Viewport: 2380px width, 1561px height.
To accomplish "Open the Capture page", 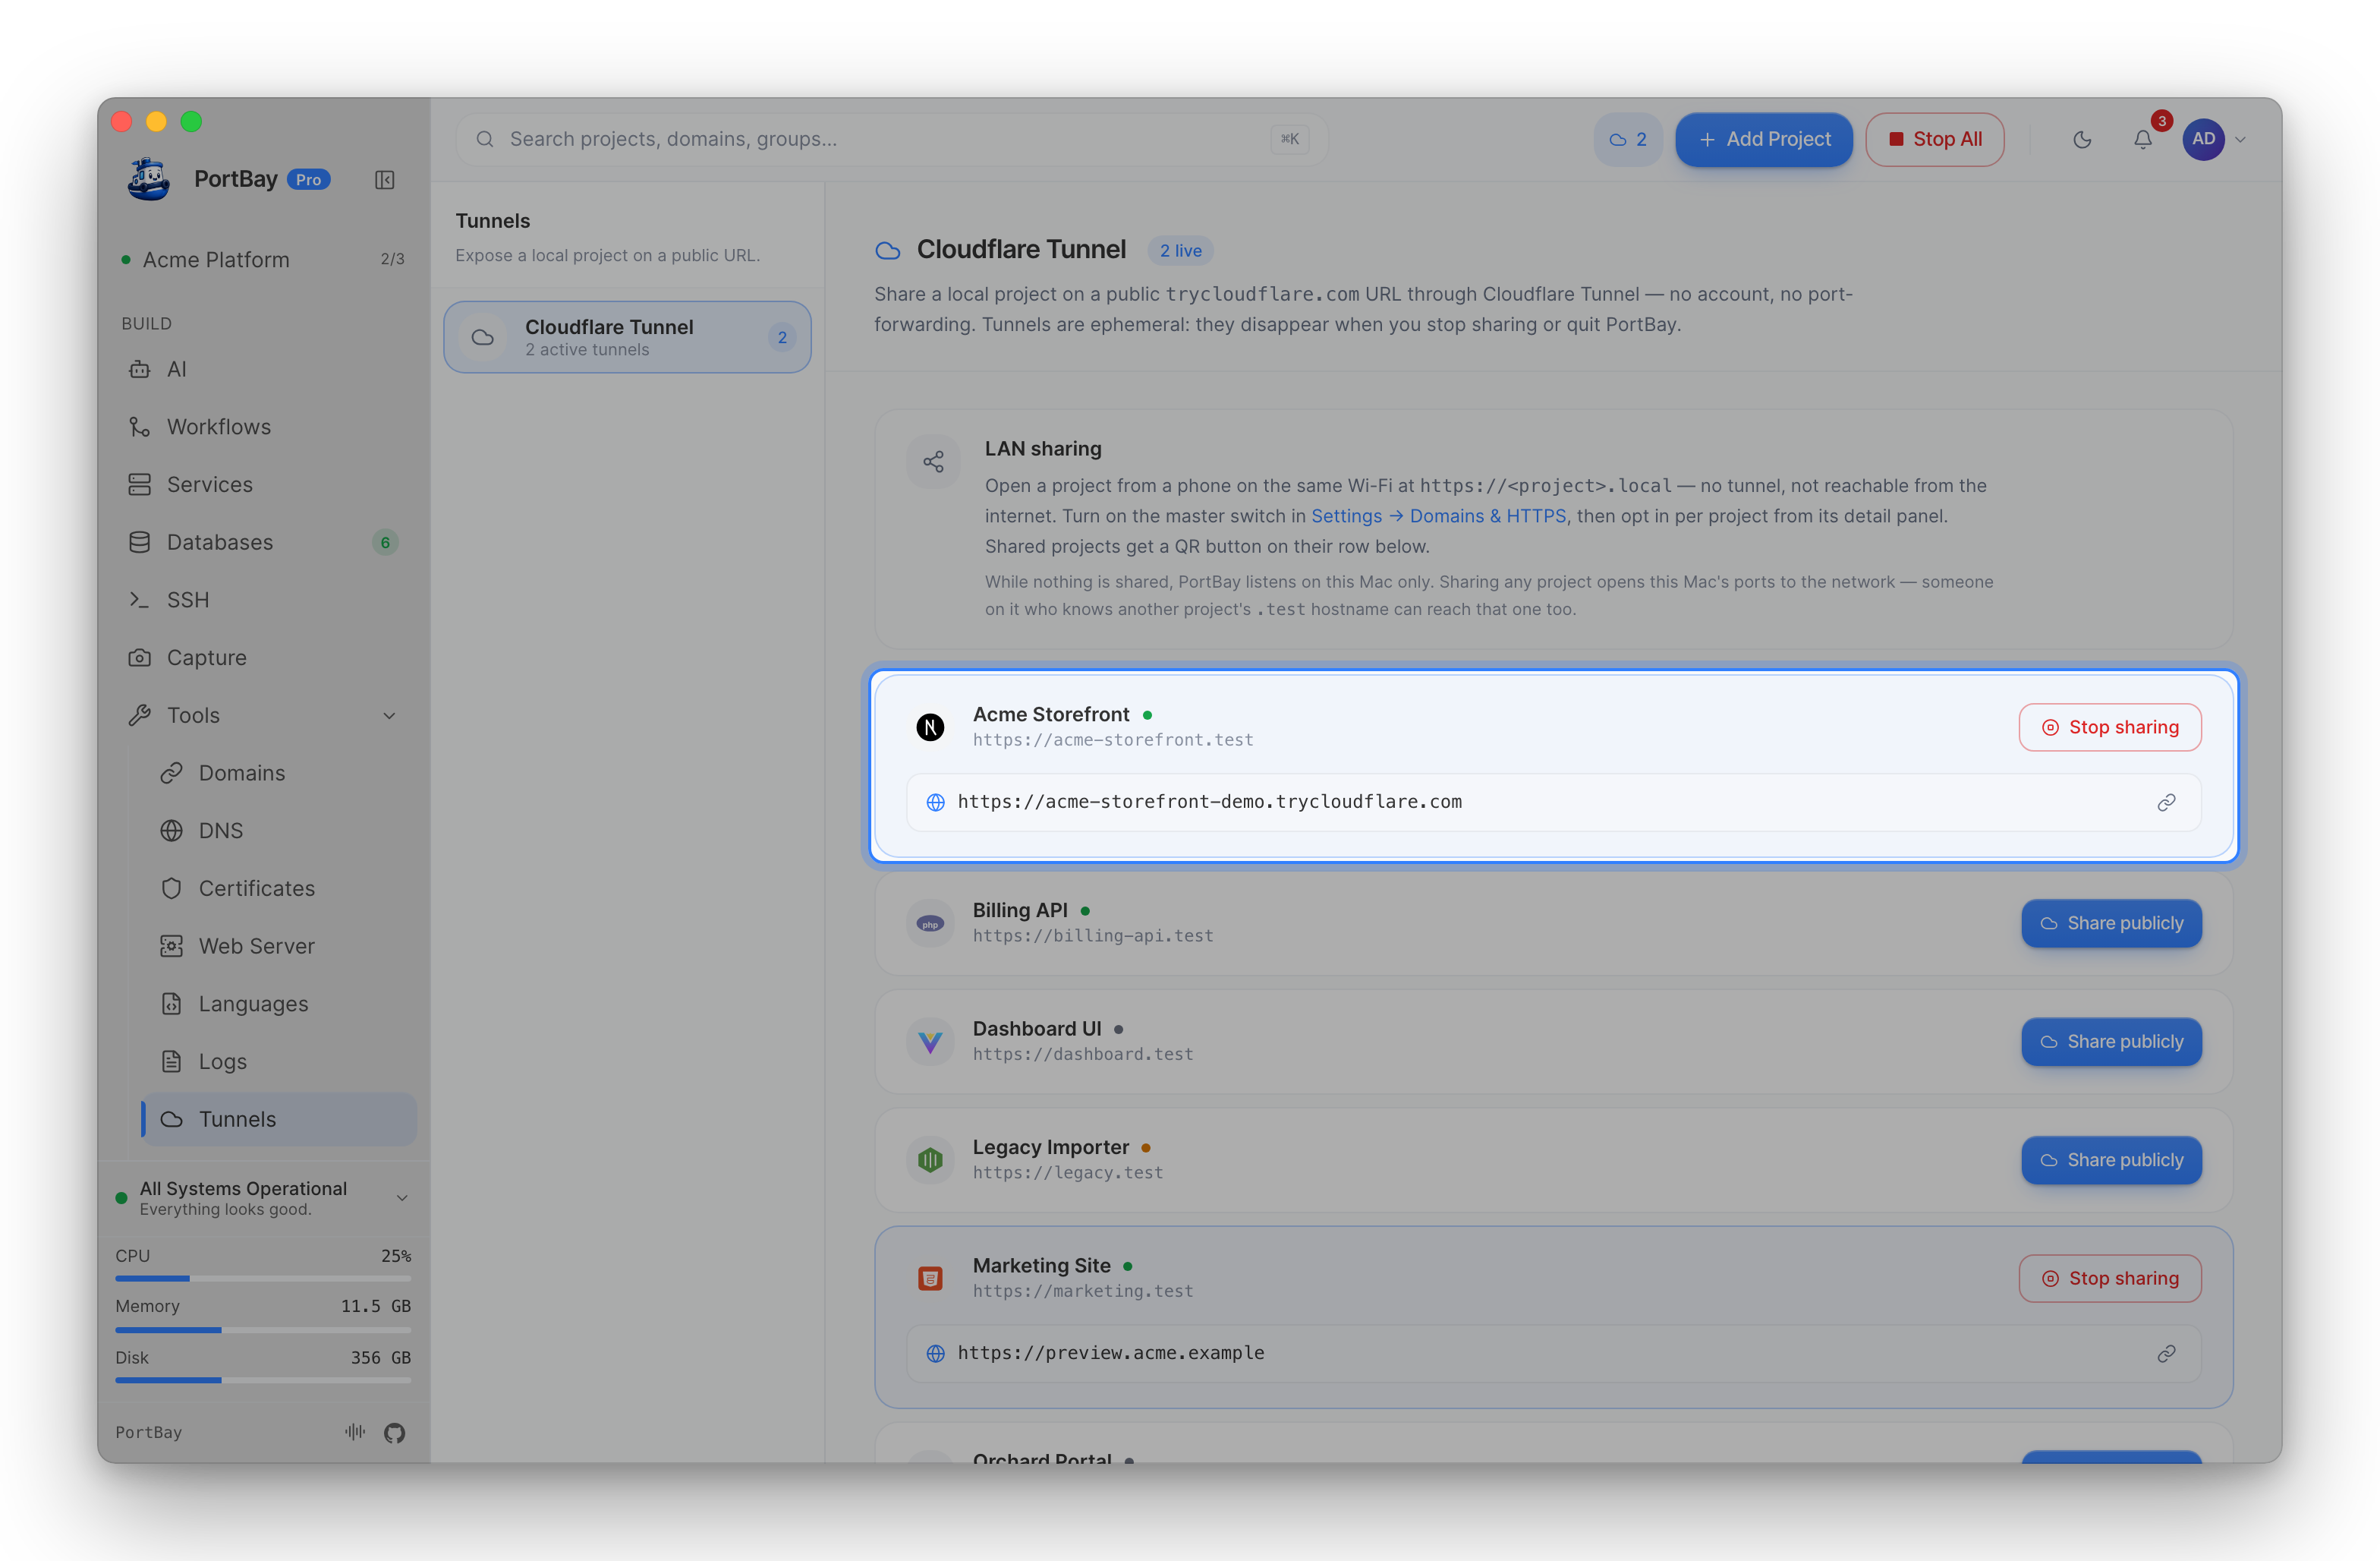I will 263,658.
